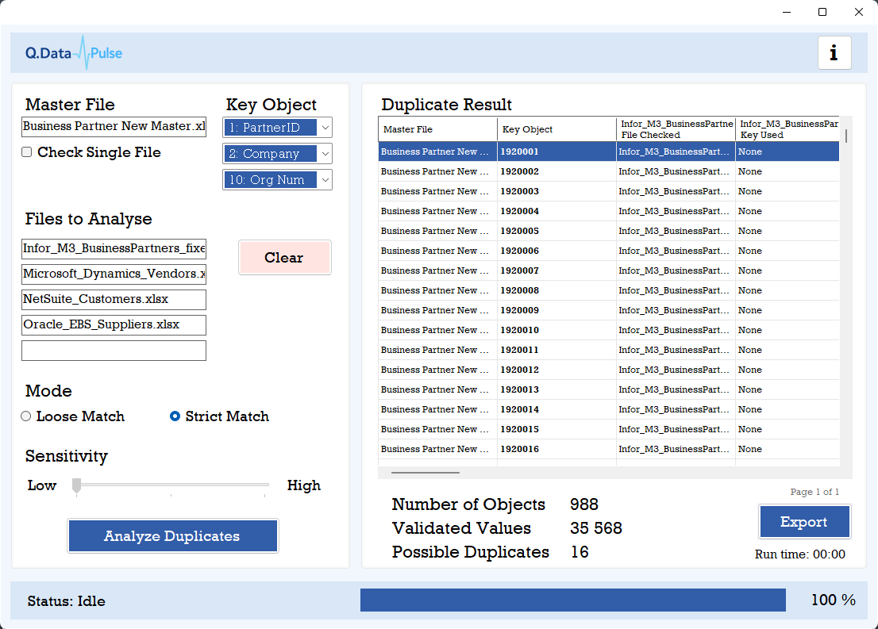Minimize the application window

[787, 12]
